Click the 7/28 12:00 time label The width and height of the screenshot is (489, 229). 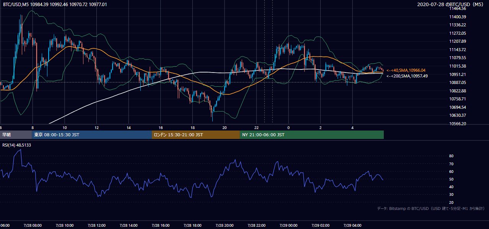tap(96, 226)
